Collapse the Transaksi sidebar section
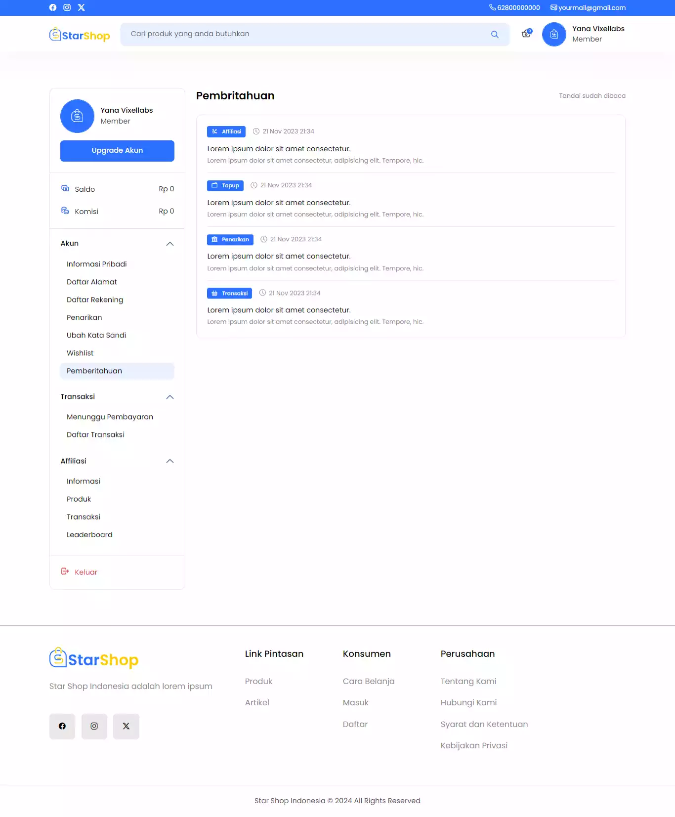The width and height of the screenshot is (675, 817). (x=170, y=397)
